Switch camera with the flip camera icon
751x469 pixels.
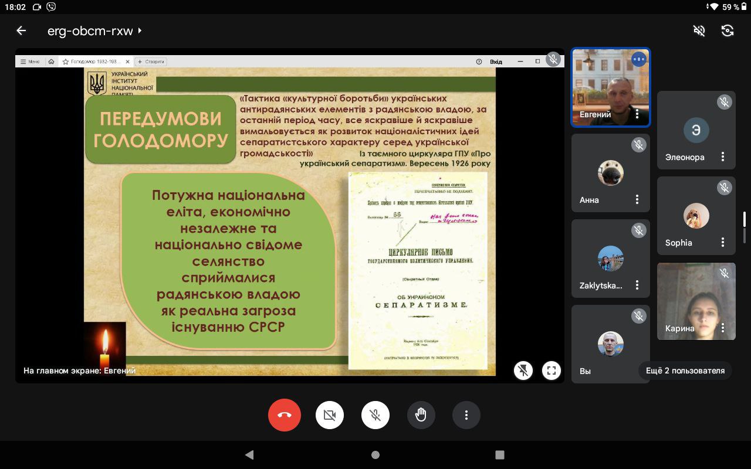coord(728,31)
